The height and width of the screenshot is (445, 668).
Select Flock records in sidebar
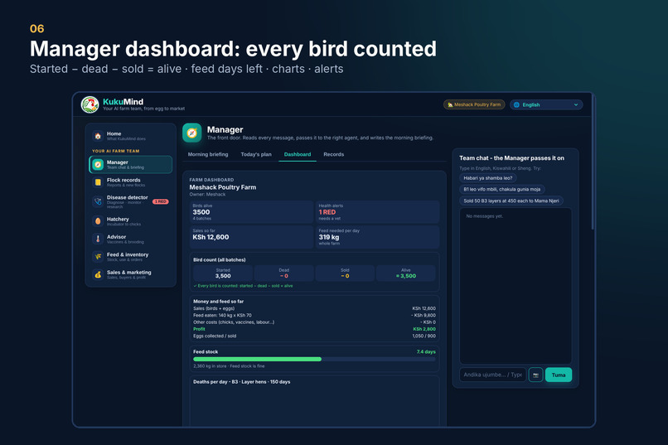(130, 182)
